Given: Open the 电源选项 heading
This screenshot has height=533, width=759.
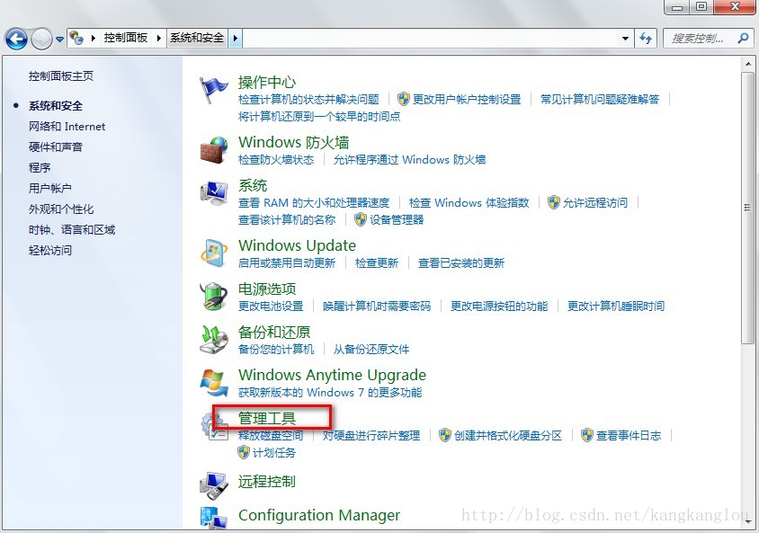Looking at the screenshot, I should pyautogui.click(x=267, y=289).
